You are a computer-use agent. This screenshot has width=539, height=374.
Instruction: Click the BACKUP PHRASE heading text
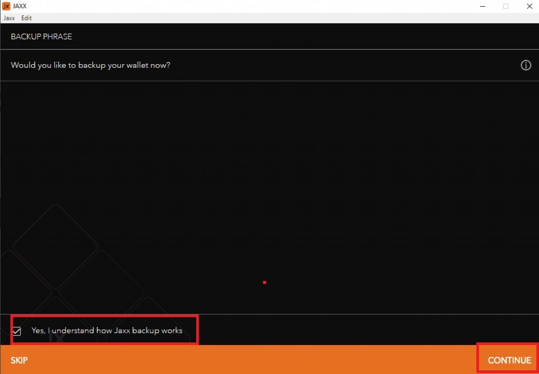[41, 37]
